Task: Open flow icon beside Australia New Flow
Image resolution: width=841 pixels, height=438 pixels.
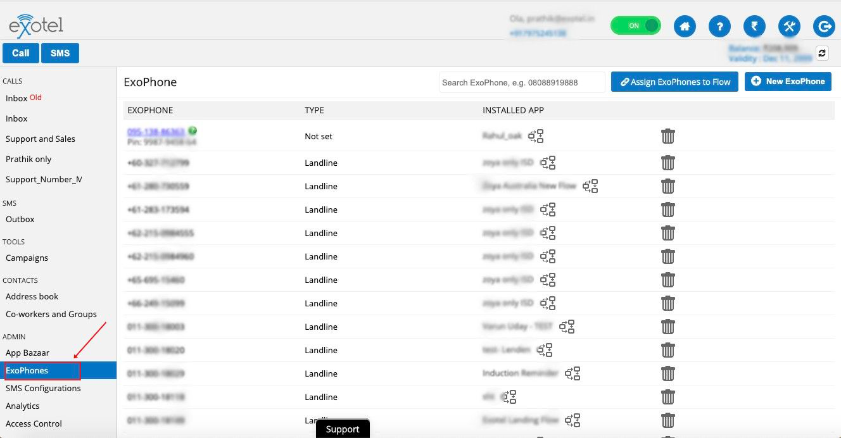Action: click(x=591, y=186)
